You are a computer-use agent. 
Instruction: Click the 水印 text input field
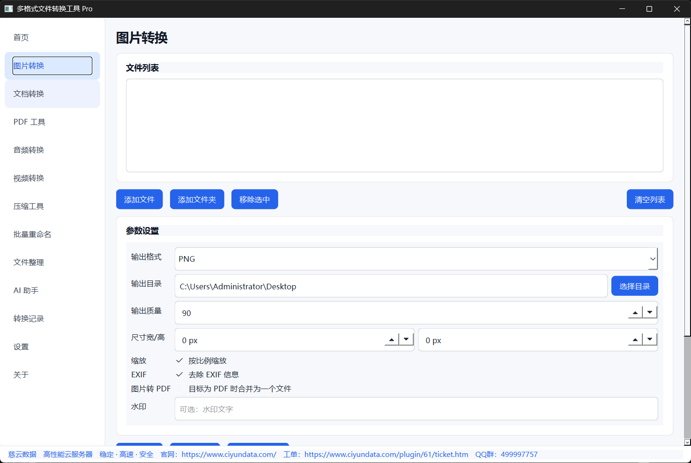416,409
